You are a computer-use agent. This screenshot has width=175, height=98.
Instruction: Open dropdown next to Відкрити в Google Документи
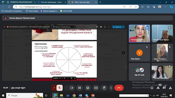pyautogui.click(x=74, y=27)
